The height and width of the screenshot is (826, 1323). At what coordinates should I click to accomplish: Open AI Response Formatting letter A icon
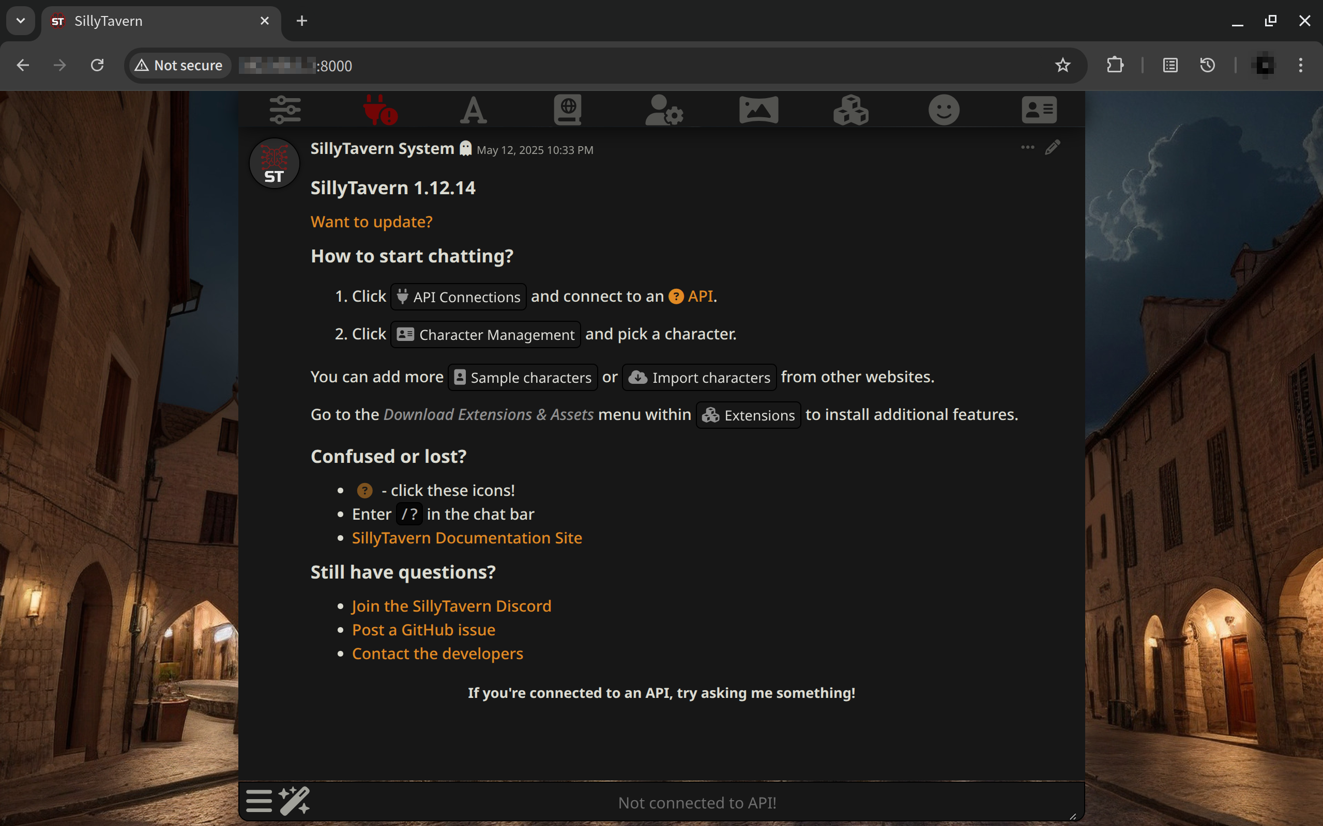tap(474, 110)
